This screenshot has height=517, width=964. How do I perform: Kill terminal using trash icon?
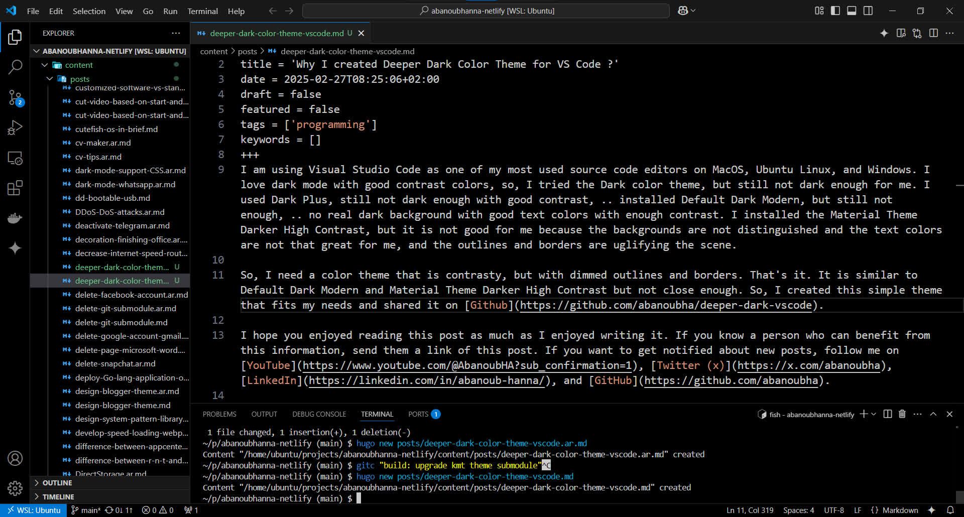(x=902, y=414)
